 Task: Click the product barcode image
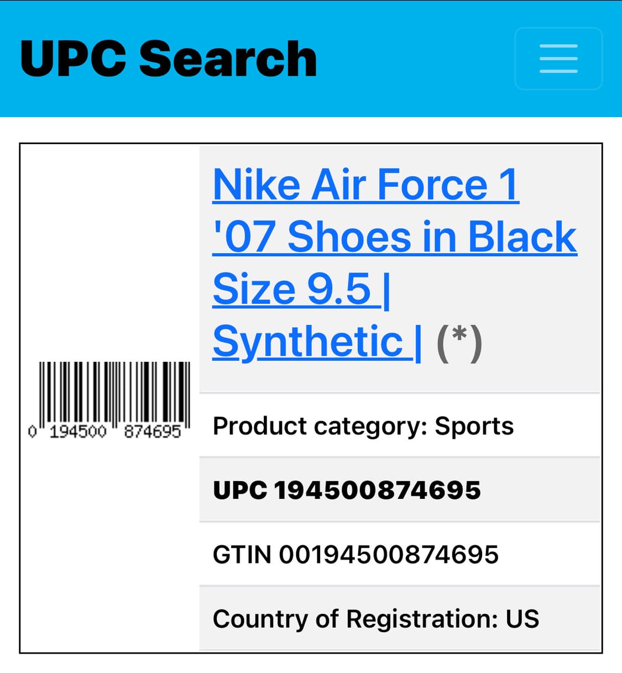(x=114, y=393)
